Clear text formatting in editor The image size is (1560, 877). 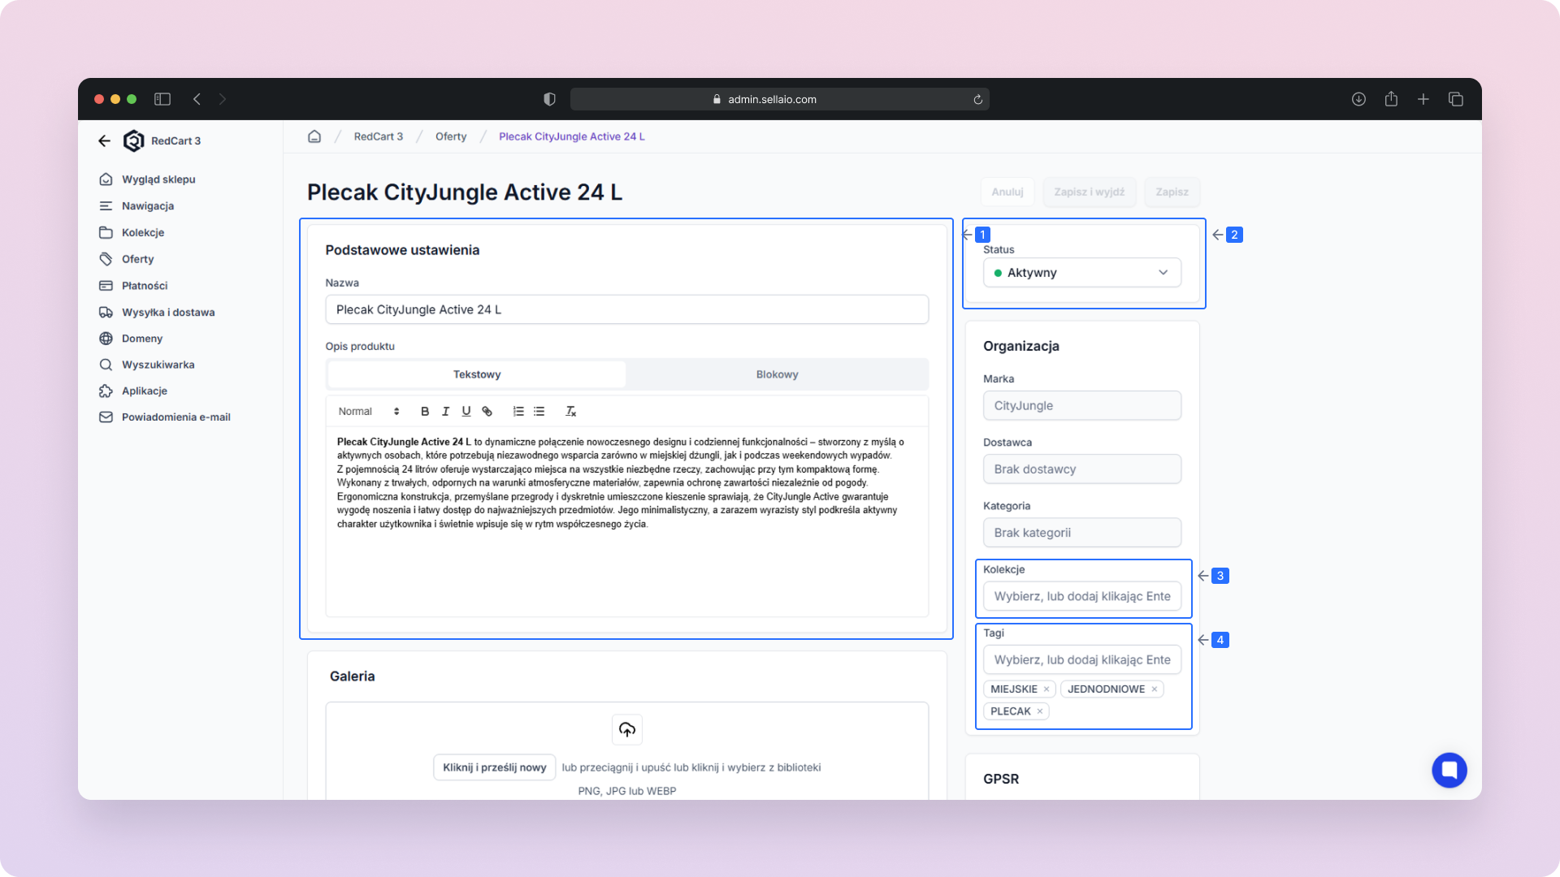570,412
